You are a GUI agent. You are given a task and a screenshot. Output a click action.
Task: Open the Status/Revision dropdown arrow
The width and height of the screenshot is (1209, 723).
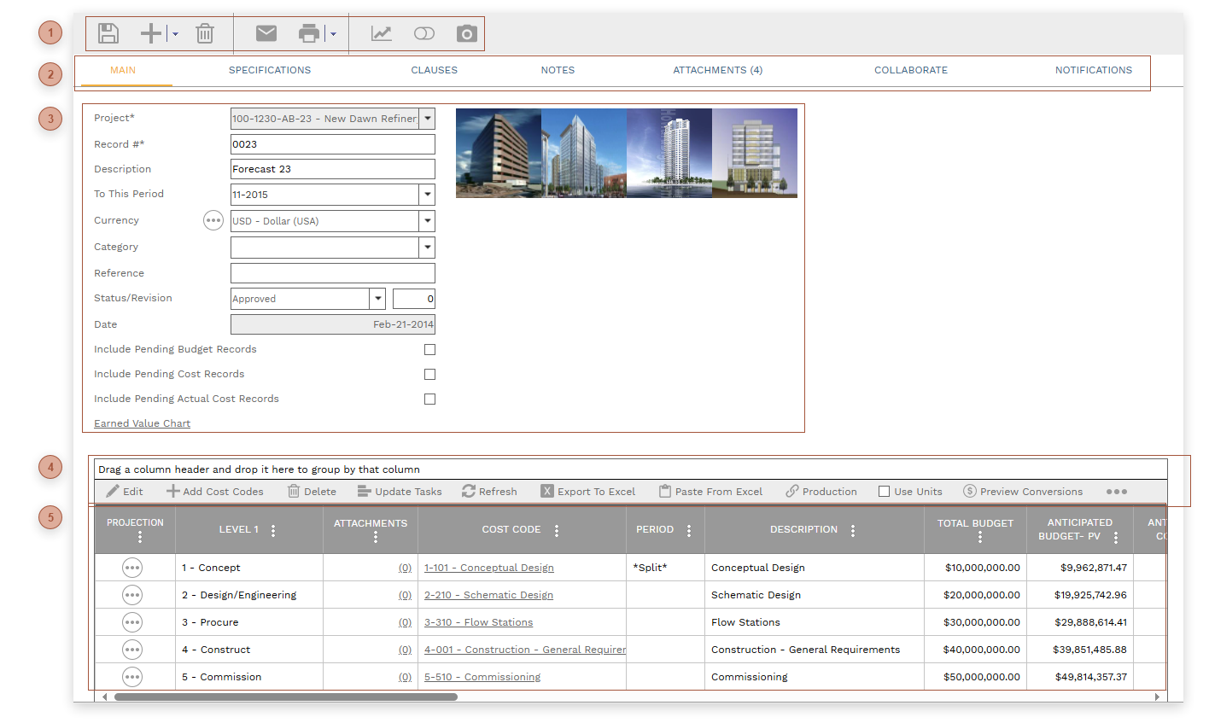[377, 299]
